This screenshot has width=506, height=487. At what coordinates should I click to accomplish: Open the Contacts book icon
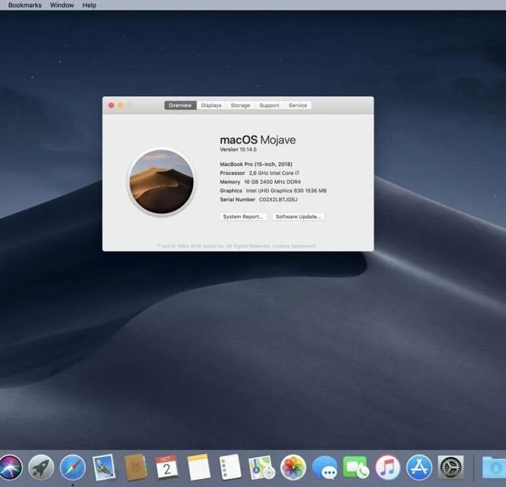click(x=136, y=467)
